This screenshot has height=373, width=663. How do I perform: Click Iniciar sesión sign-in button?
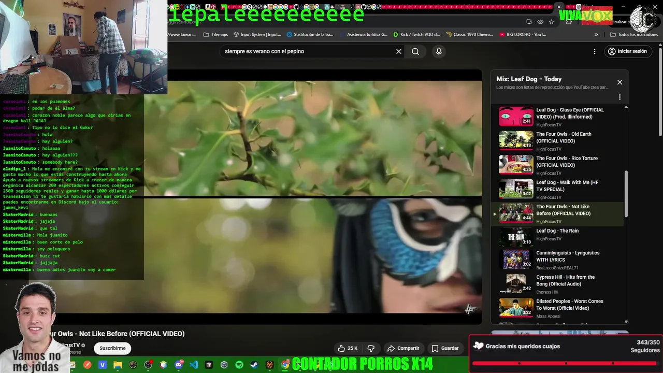[627, 51]
